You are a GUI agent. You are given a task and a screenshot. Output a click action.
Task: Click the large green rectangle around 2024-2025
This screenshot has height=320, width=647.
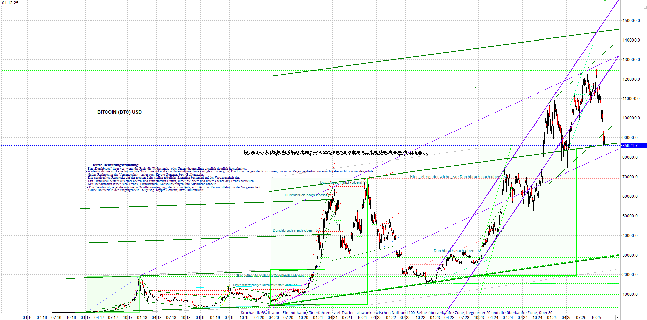click(527, 209)
